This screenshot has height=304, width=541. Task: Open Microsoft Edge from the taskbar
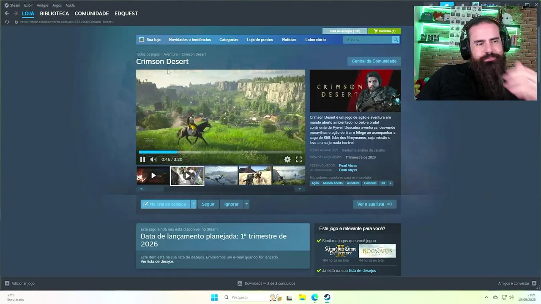coord(315,297)
